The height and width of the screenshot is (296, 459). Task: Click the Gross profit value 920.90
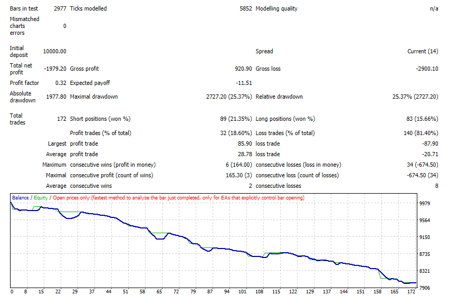click(243, 69)
